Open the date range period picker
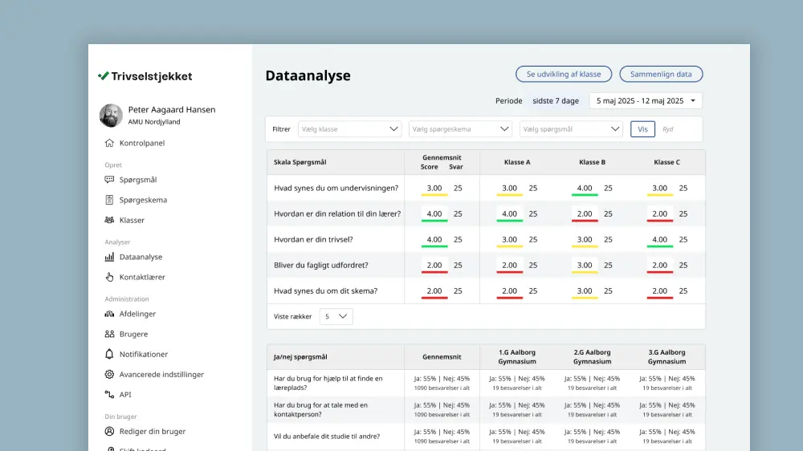 [646, 101]
